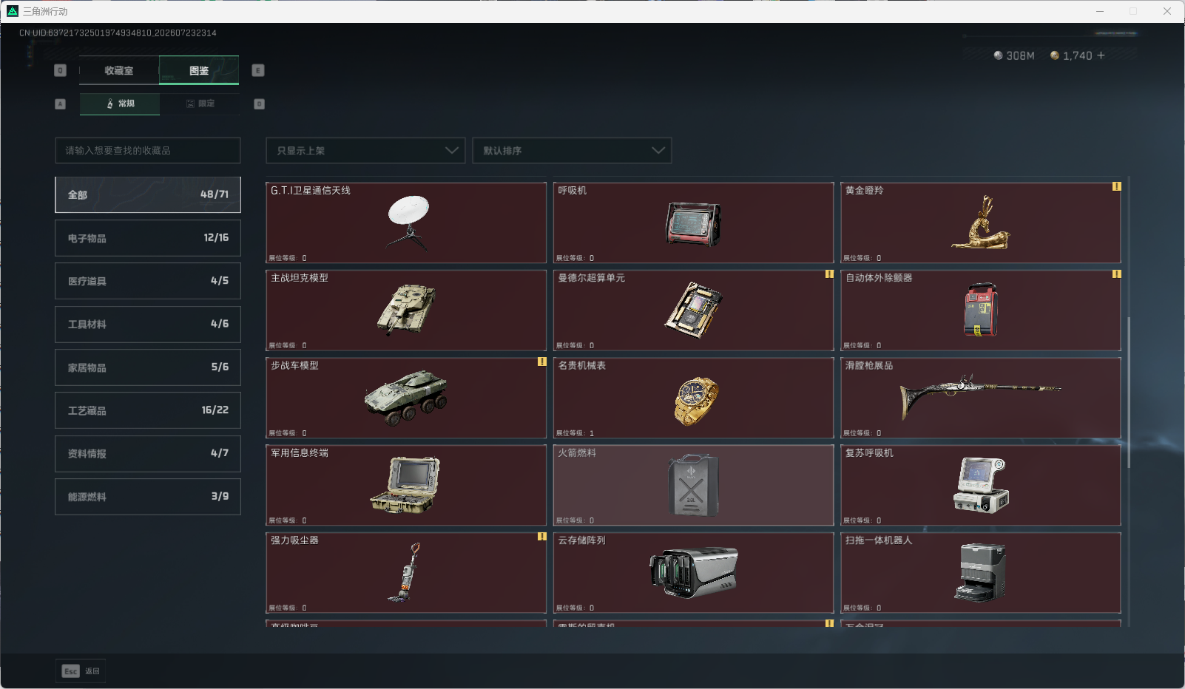Viewport: 1185px width, 689px height.
Task: Select the 扫拖一体机器人 robot item
Action: (981, 572)
